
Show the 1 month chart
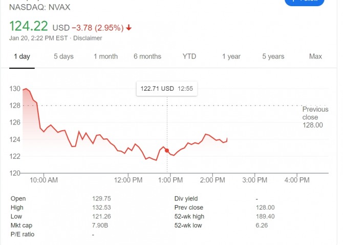[105, 56]
